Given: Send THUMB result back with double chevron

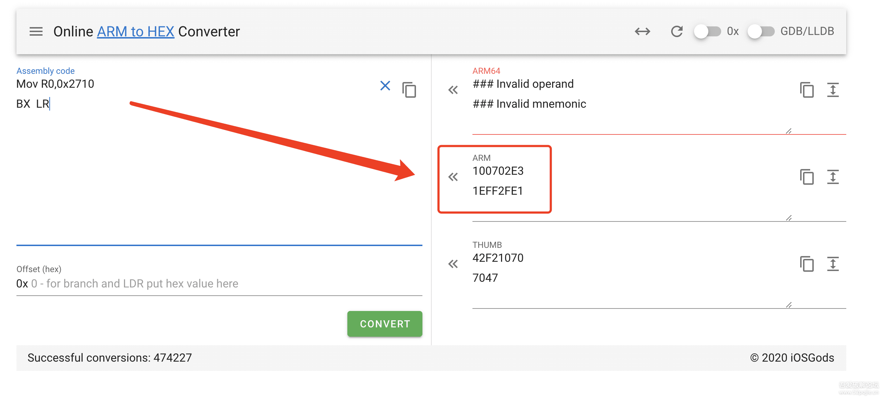Looking at the screenshot, I should 453,264.
